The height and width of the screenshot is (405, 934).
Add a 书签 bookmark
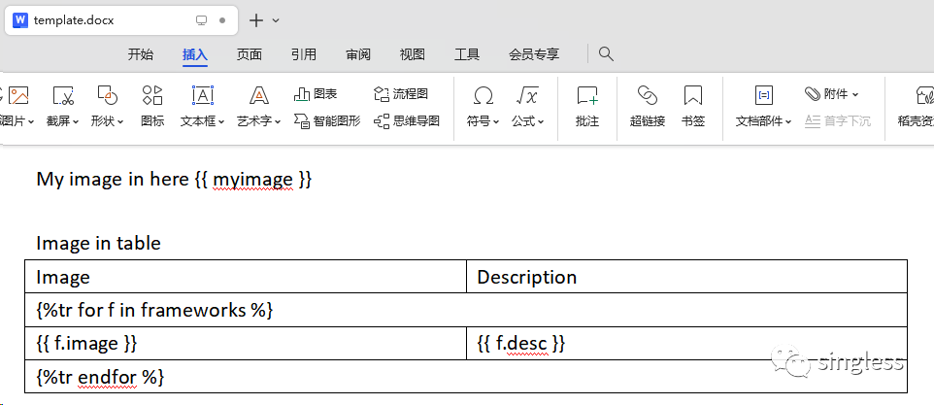tap(693, 106)
